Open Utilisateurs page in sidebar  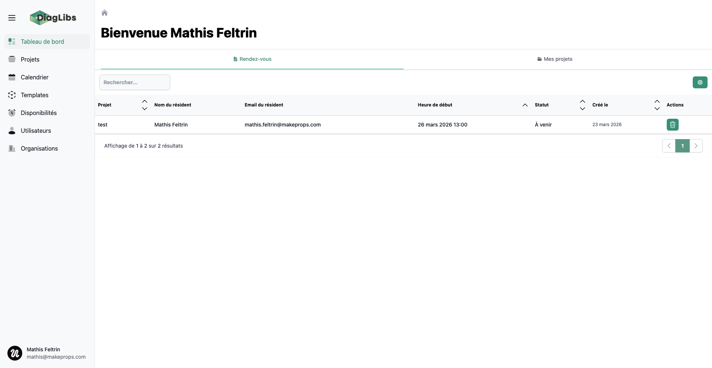tap(36, 131)
